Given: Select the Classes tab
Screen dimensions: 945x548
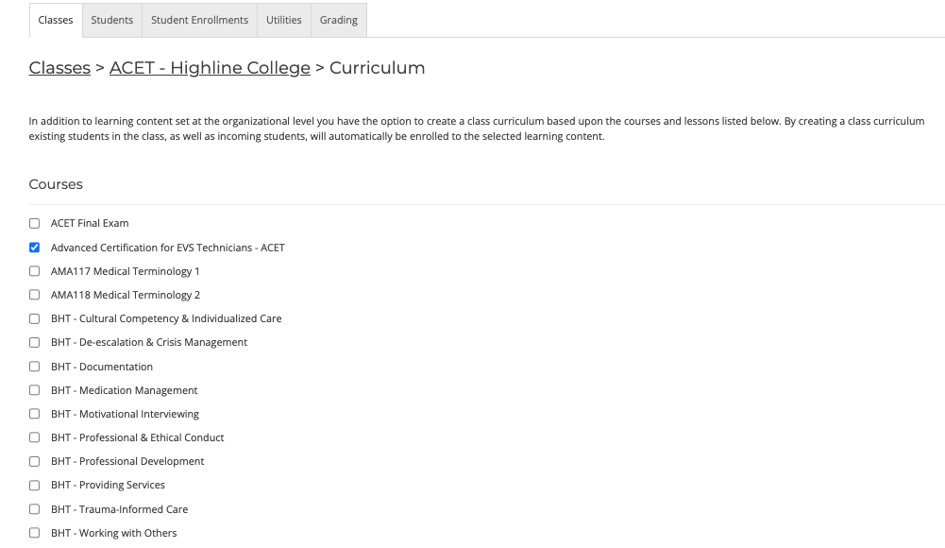Looking at the screenshot, I should (56, 20).
